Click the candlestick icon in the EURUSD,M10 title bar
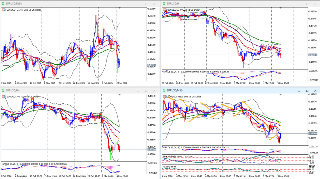 coord(164,90)
